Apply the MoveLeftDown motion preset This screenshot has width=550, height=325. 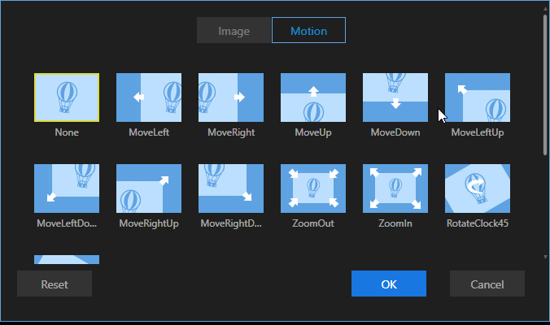[67, 188]
